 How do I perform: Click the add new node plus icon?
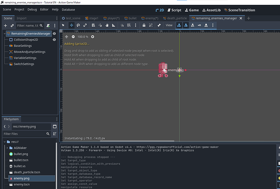(5, 25)
